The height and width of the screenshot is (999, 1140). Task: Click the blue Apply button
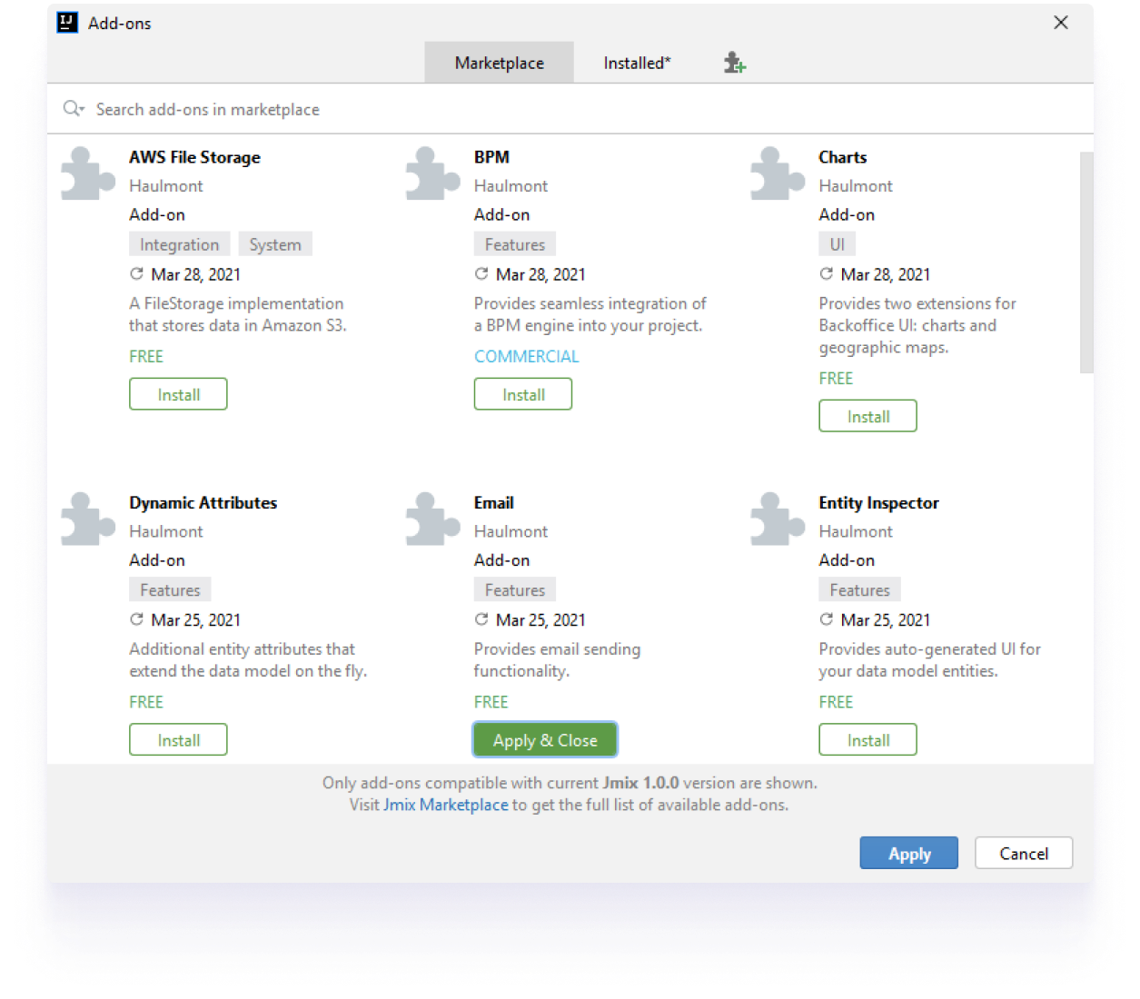pyautogui.click(x=909, y=853)
